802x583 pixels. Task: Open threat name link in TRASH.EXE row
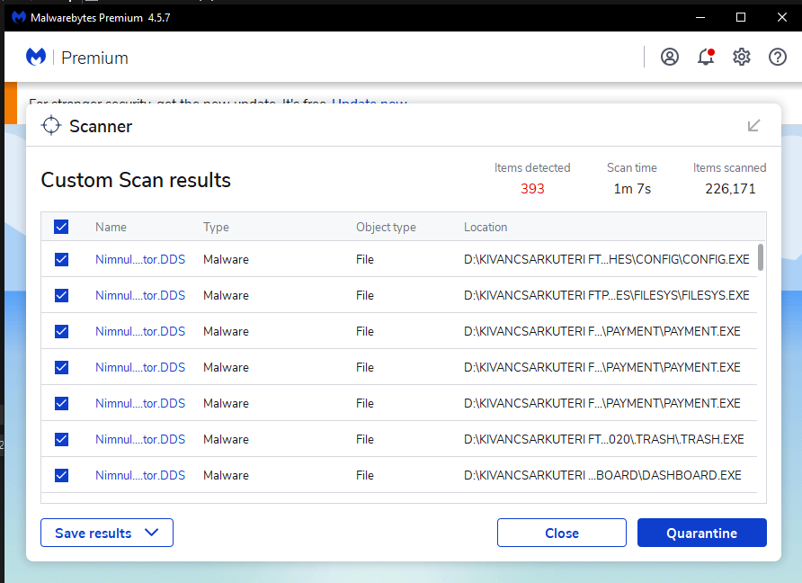click(x=140, y=439)
